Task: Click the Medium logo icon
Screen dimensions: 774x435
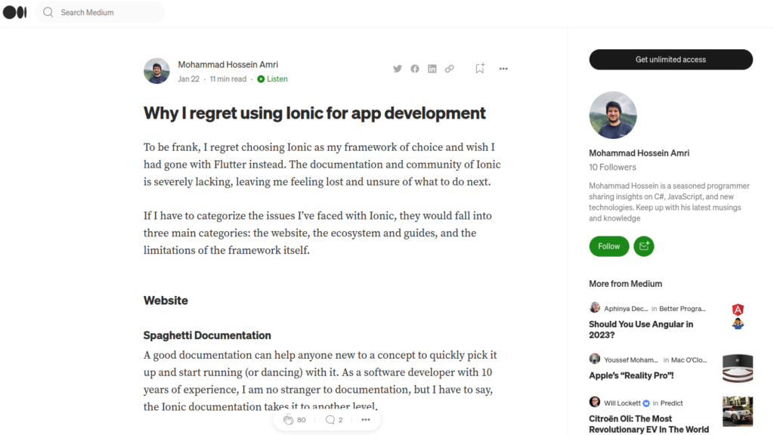Action: (x=15, y=13)
